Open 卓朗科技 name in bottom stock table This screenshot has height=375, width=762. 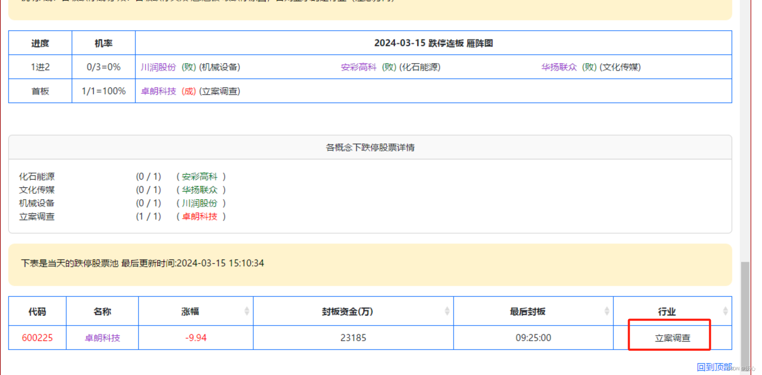point(102,338)
